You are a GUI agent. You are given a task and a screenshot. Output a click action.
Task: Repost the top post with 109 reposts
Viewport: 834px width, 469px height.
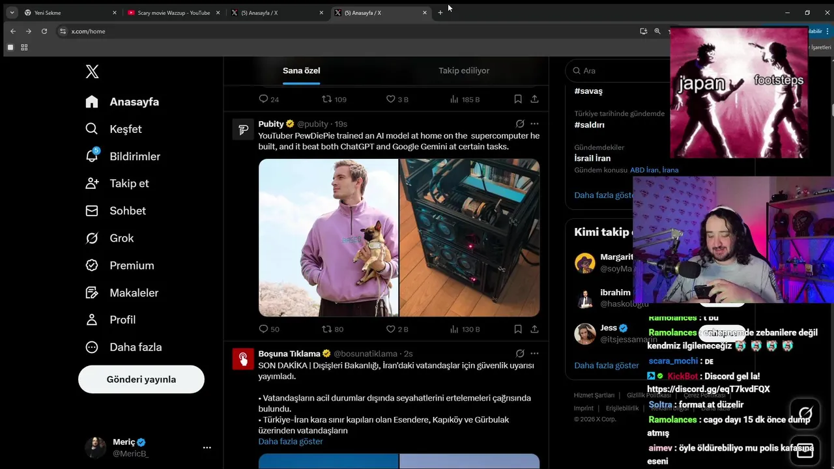pos(334,99)
